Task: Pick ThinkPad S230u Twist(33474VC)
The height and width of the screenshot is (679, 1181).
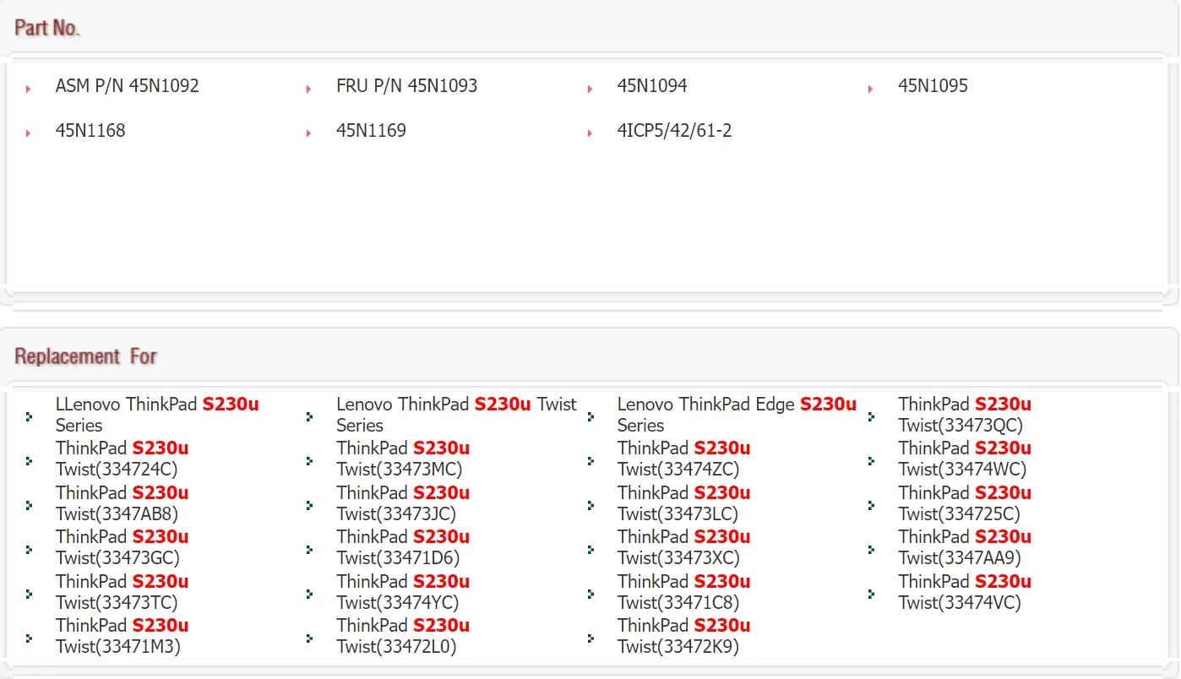Action: coord(965,592)
